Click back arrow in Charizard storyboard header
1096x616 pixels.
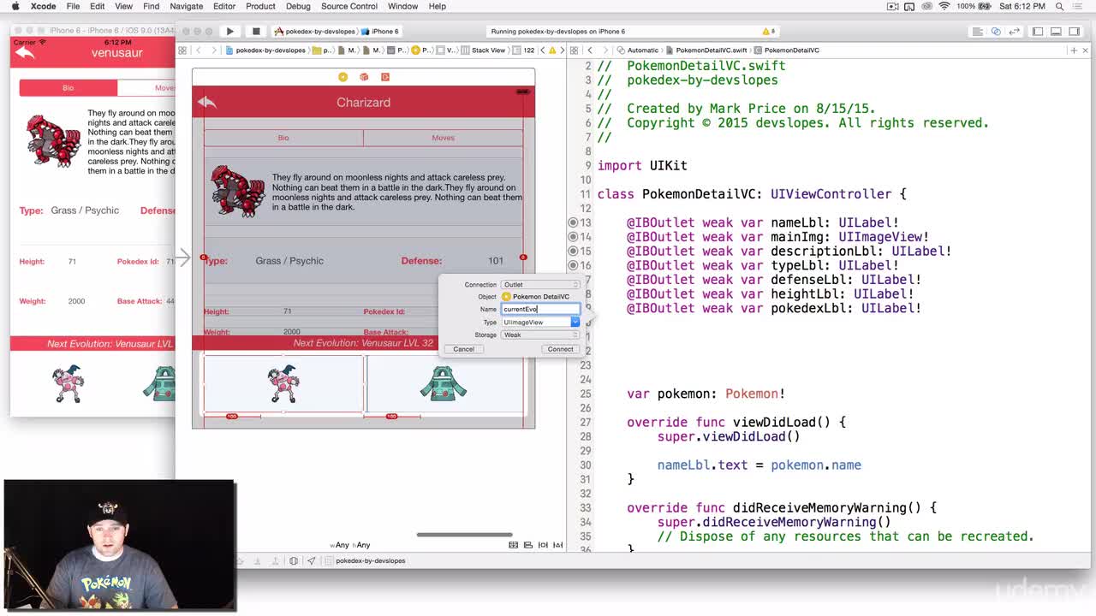pos(206,103)
